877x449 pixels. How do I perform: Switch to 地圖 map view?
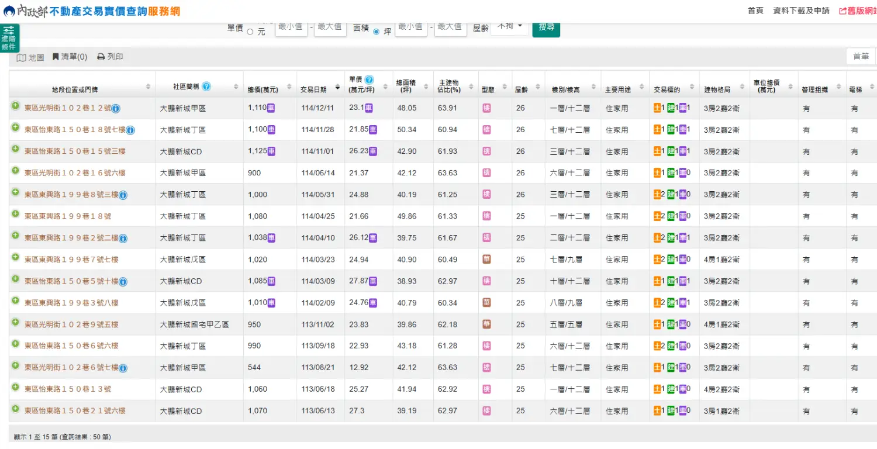click(x=30, y=57)
